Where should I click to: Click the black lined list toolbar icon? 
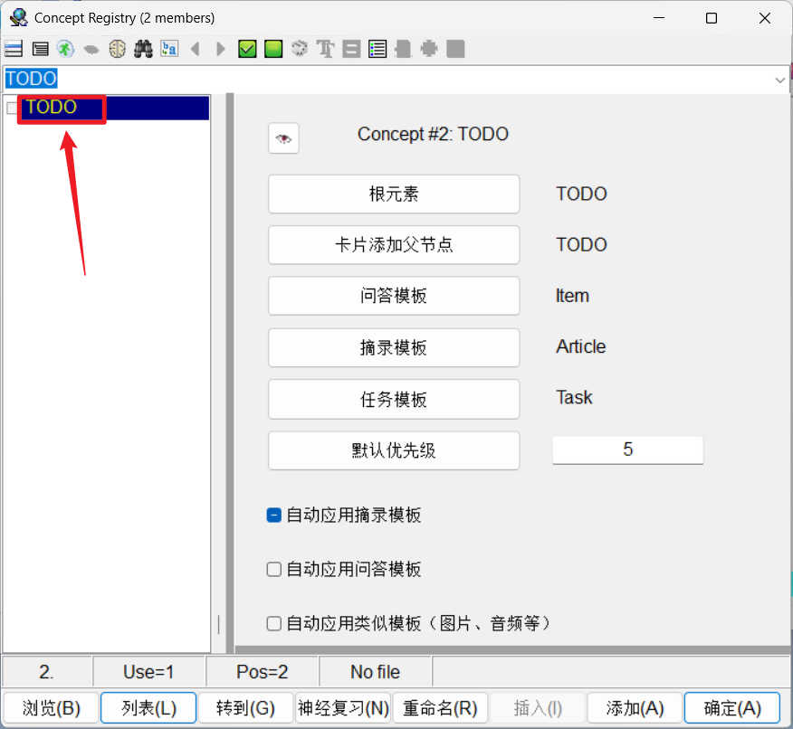point(40,49)
